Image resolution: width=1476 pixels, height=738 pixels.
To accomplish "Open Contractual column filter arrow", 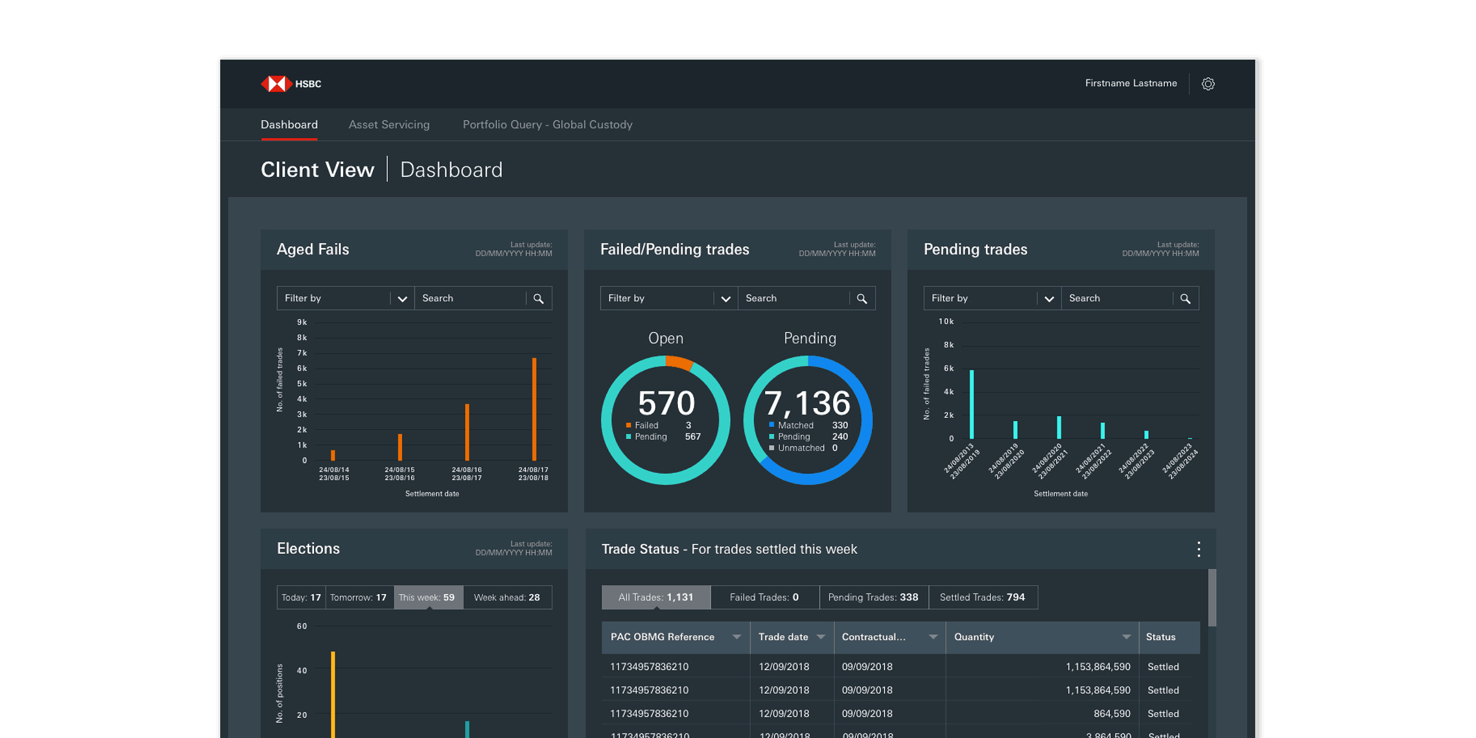I will 933,637.
